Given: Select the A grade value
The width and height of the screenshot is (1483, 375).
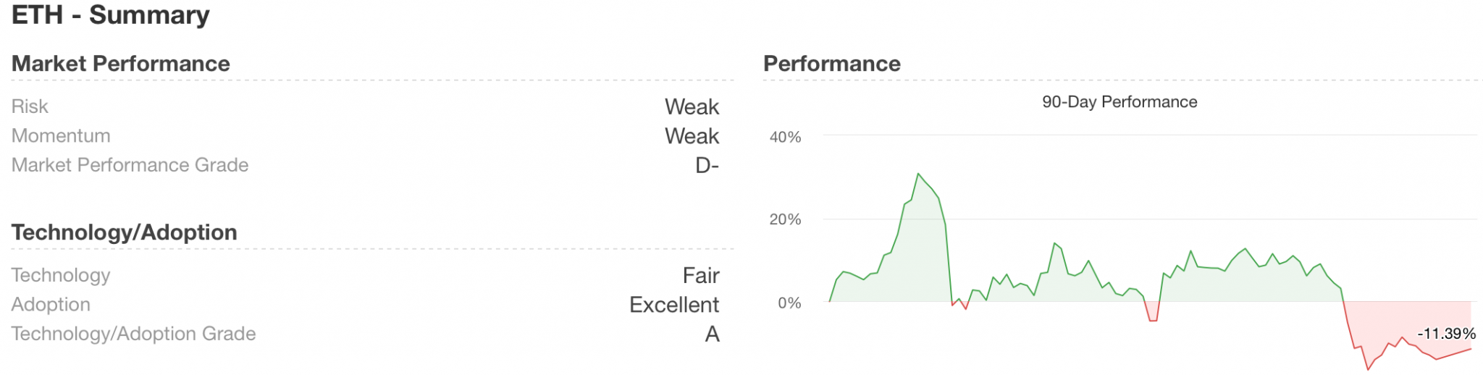Looking at the screenshot, I should pos(712,334).
